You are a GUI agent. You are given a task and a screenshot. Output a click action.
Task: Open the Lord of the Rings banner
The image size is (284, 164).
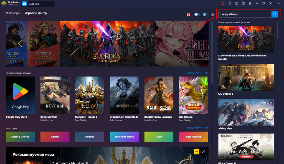[107, 44]
